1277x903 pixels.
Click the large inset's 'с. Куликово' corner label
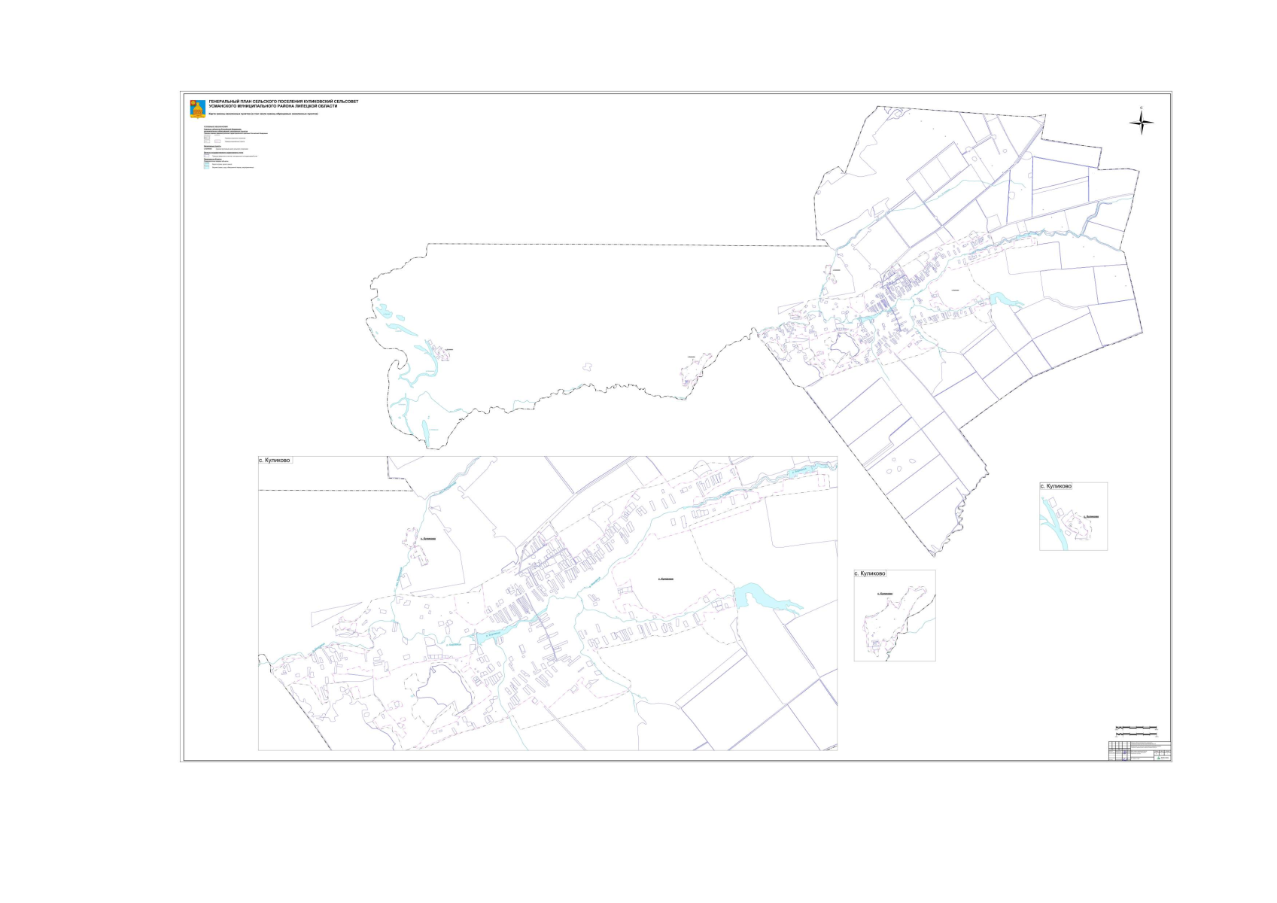[x=275, y=460]
